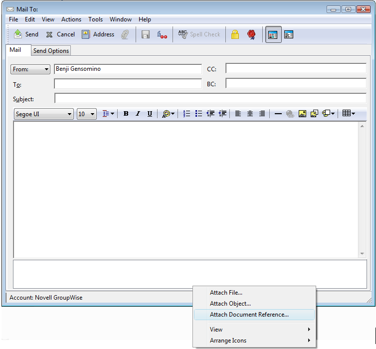Click the BC: field
This screenshot has width=376, height=349.
pos(296,83)
